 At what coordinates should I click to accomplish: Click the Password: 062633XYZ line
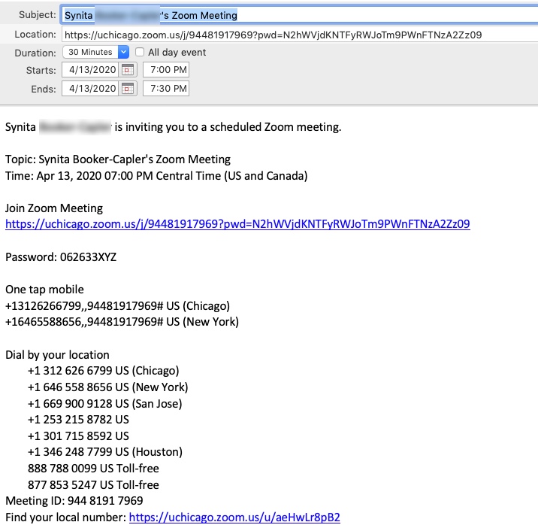61,257
